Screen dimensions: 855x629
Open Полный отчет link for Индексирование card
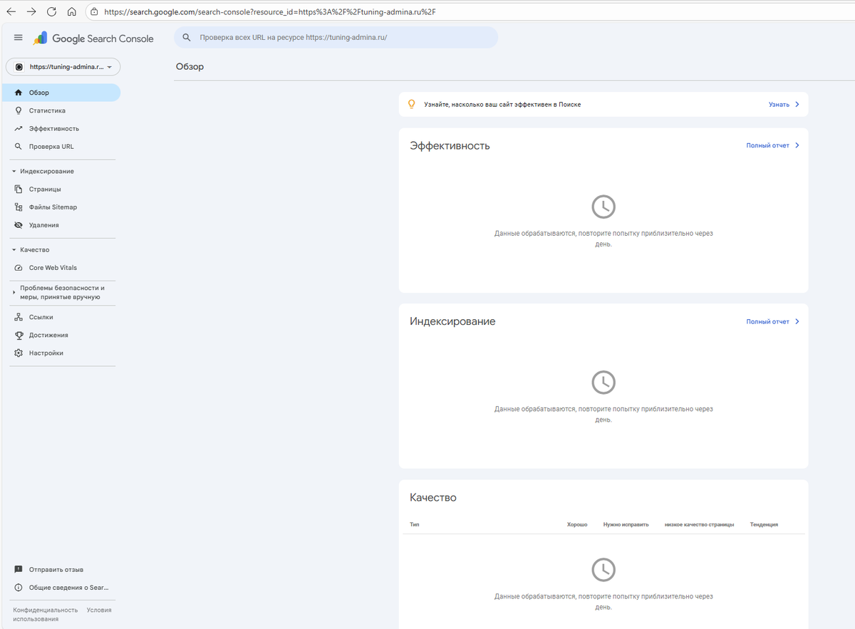(x=772, y=321)
